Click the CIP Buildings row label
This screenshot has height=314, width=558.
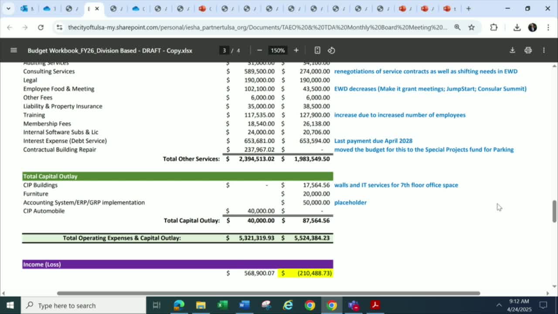[40, 185]
